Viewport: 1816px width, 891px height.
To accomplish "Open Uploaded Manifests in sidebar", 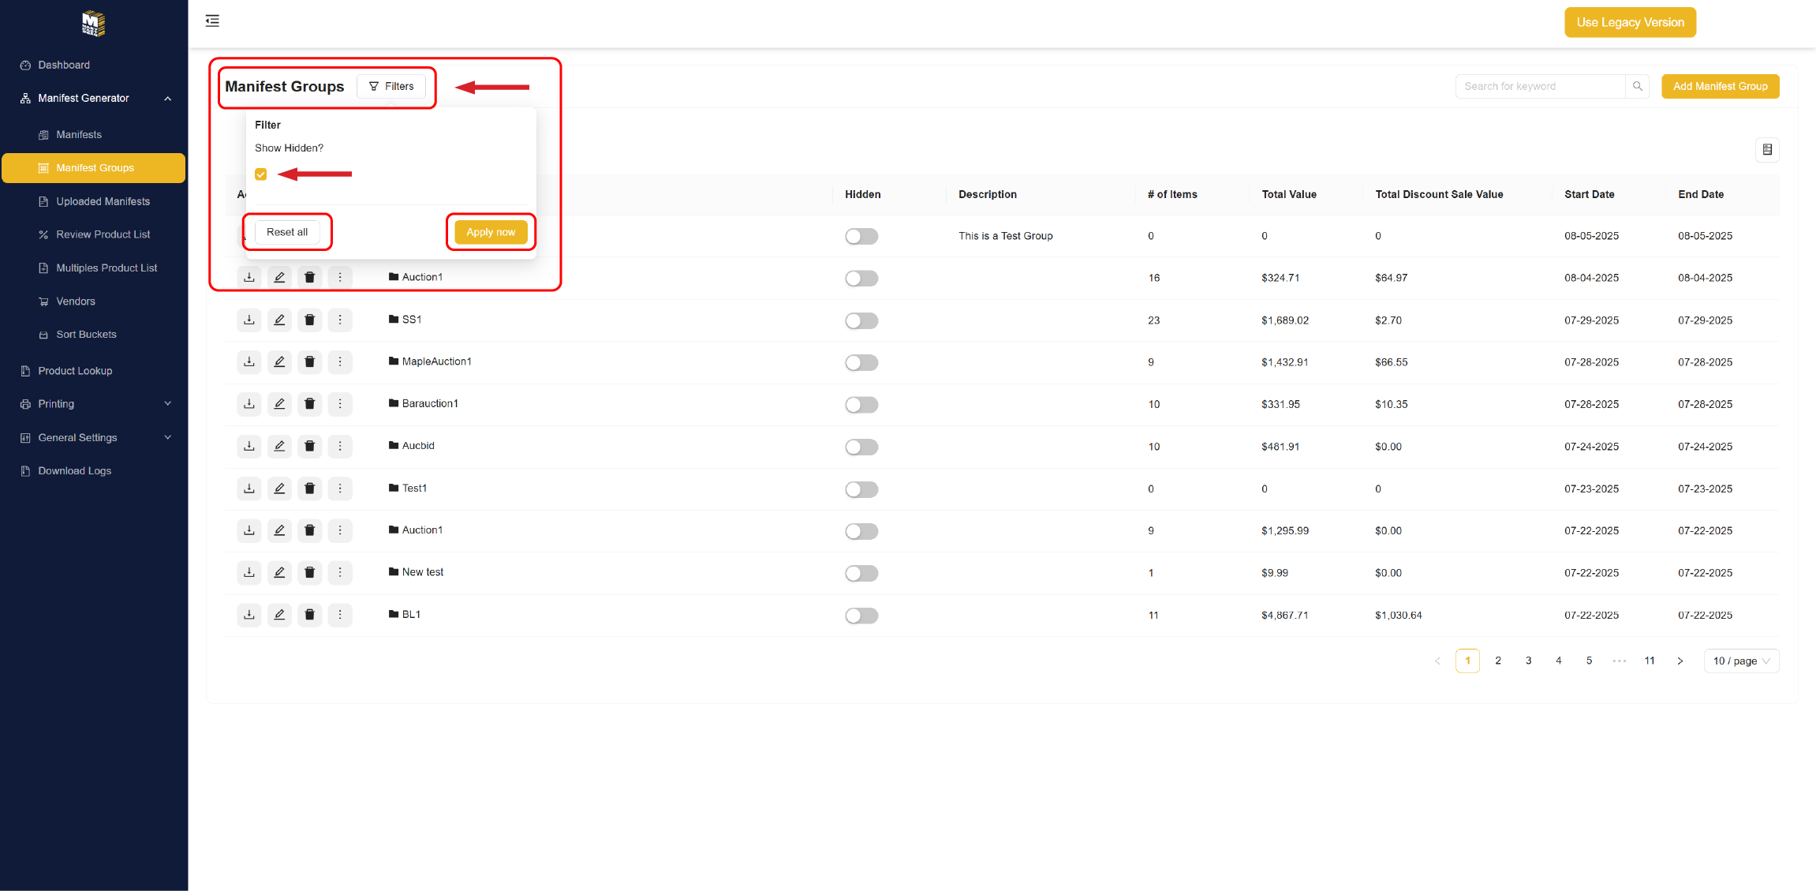I will [x=103, y=201].
